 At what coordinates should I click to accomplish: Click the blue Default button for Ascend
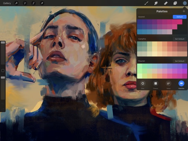coord(179,17)
